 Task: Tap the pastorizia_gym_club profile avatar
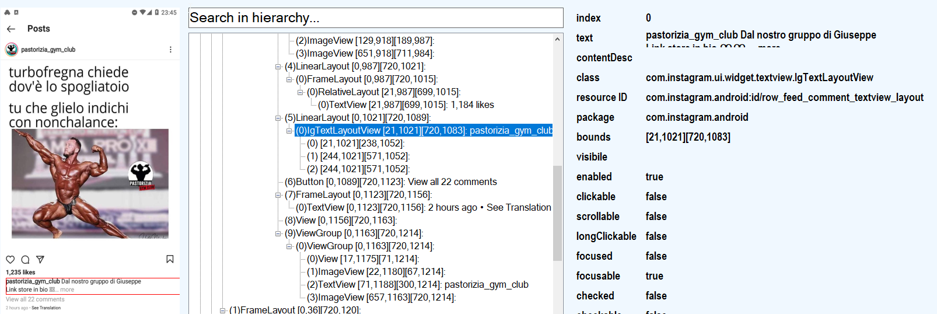tap(12, 50)
